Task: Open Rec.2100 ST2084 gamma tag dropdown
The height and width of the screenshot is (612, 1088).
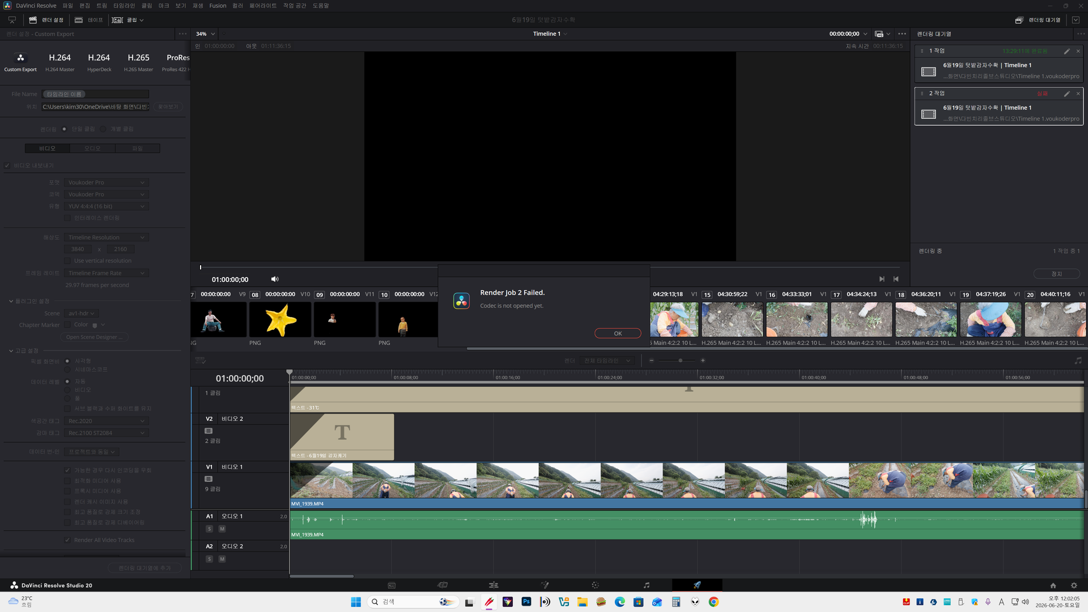Action: click(106, 433)
